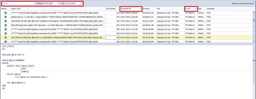This screenshot has width=256, height=99.
Task: Click the size cell showing 440
Action: click(113, 37)
